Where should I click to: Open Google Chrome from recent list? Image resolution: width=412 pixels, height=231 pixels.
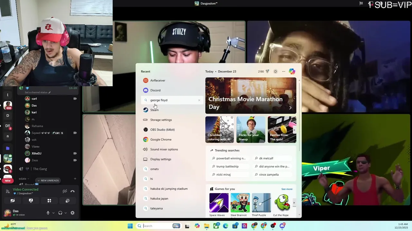(172, 140)
